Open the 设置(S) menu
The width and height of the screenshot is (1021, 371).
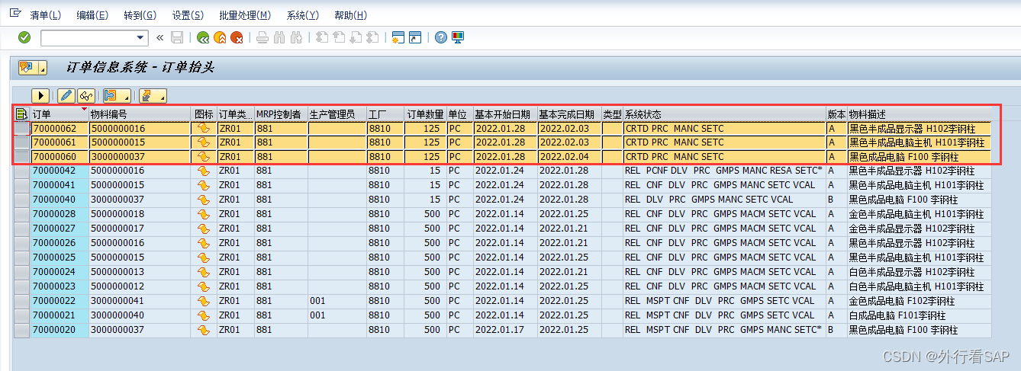(188, 15)
